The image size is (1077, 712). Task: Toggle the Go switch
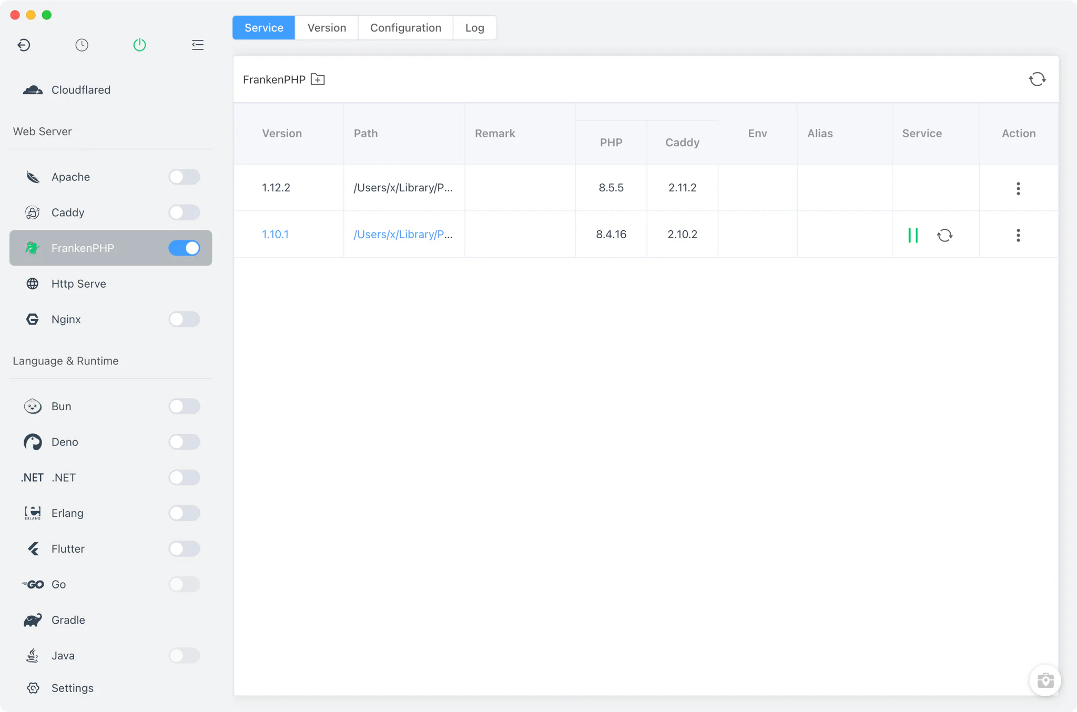[x=184, y=584]
